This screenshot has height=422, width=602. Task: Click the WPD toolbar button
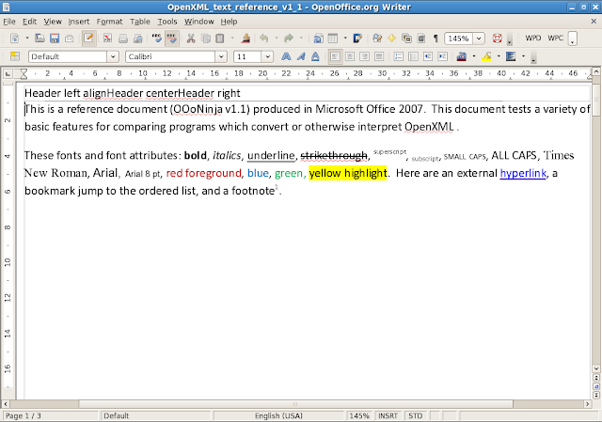coord(533,39)
